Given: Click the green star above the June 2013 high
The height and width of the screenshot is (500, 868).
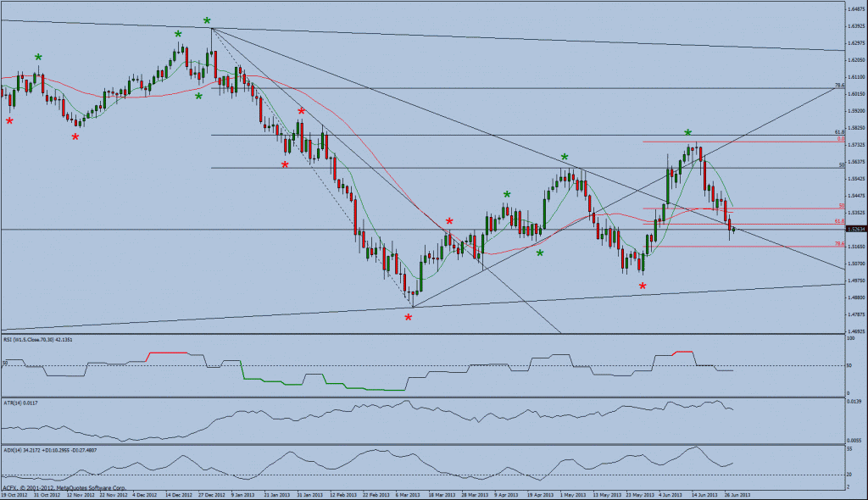Looking at the screenshot, I should click(688, 133).
